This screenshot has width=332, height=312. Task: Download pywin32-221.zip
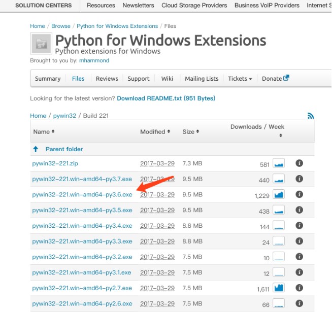click(x=55, y=163)
